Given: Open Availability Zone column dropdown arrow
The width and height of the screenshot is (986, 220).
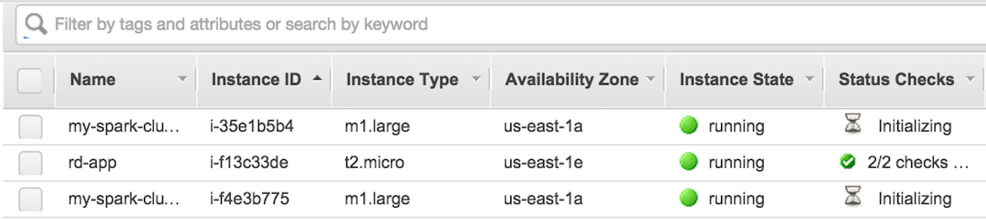Looking at the screenshot, I should [x=651, y=79].
